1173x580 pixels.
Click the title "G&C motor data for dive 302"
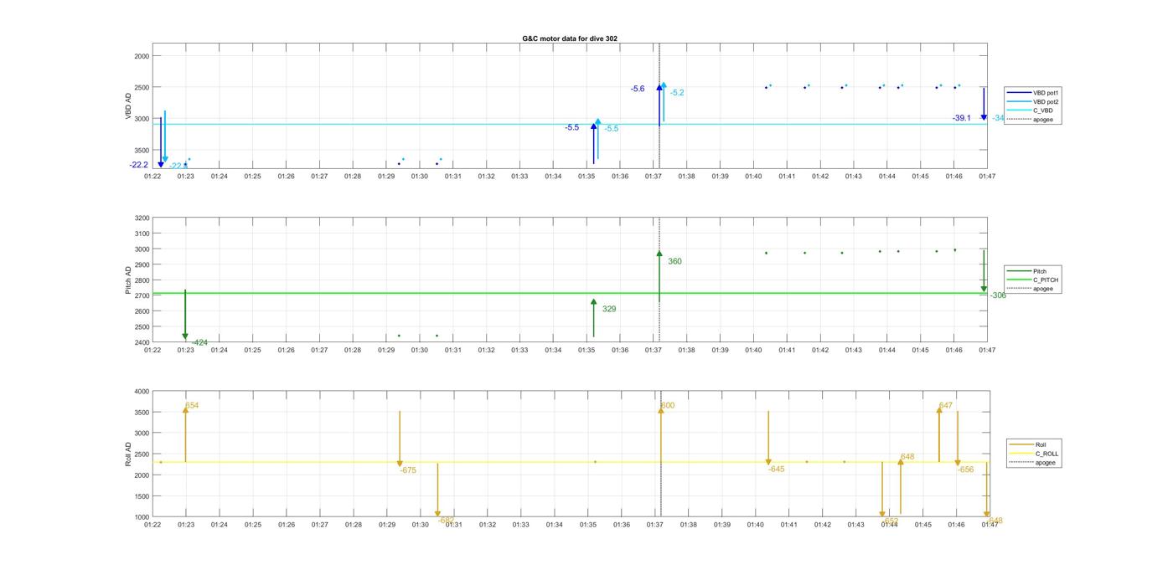click(x=570, y=38)
